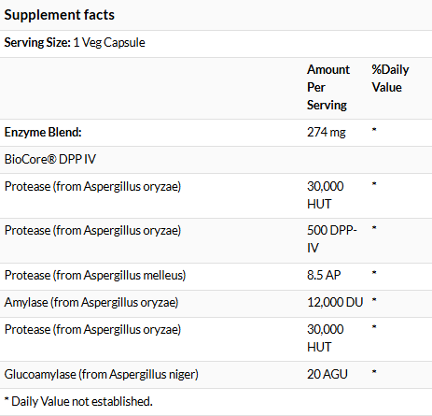Click the first Protease Aspergillus oryzae row
Viewport: 432px width, 416px height.
click(216, 195)
